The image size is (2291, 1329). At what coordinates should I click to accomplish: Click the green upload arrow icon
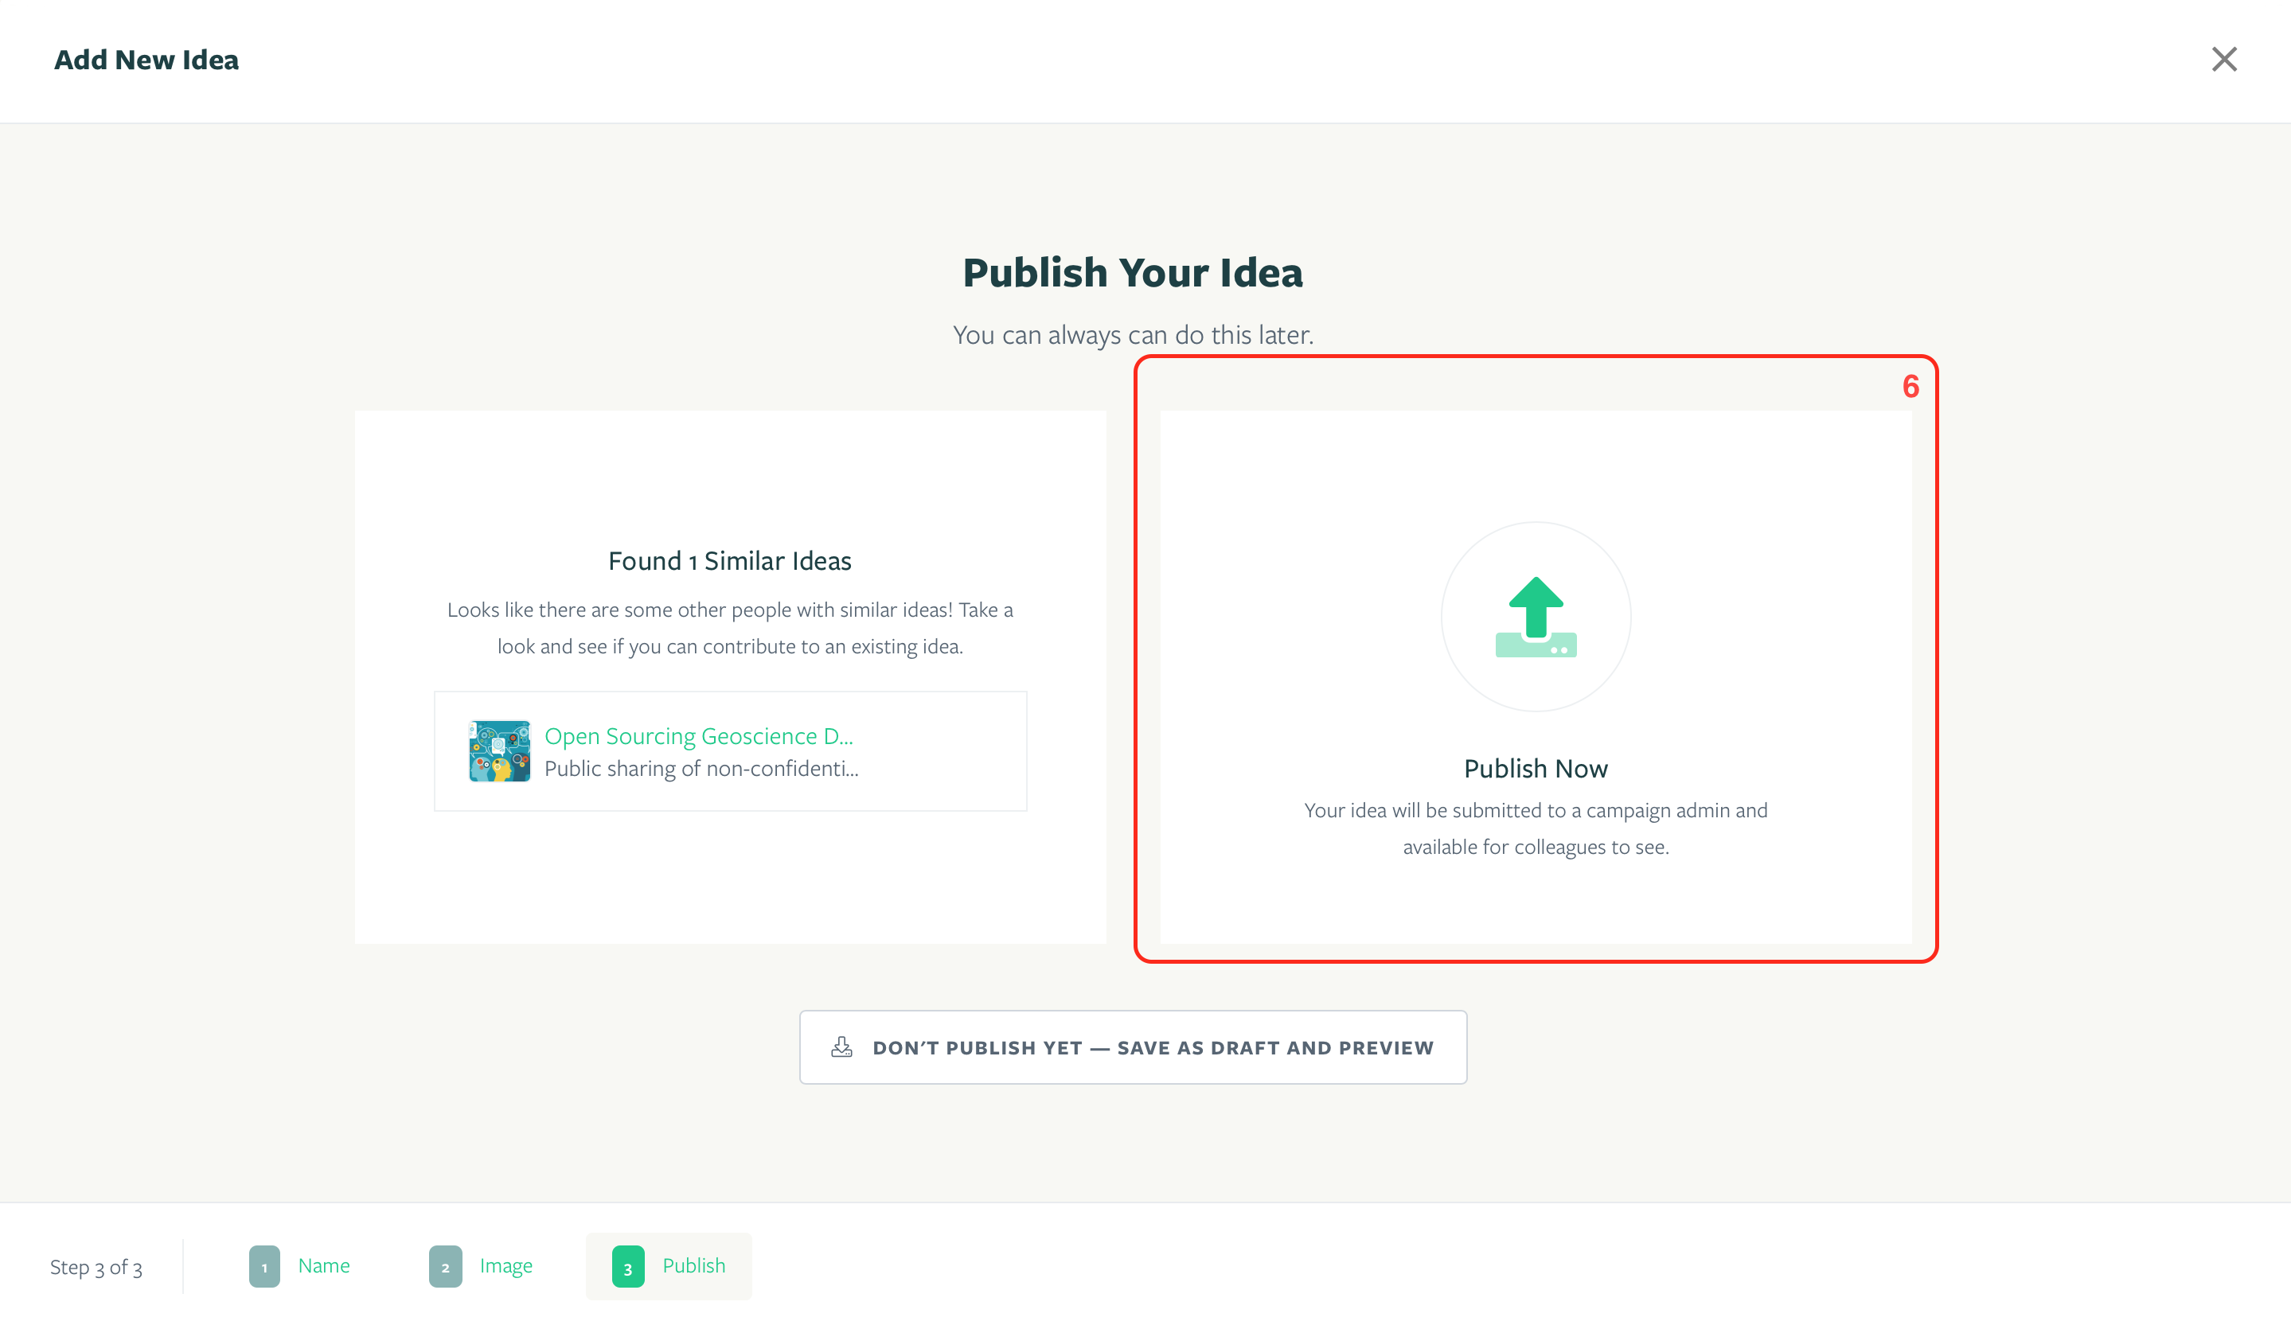(1536, 616)
